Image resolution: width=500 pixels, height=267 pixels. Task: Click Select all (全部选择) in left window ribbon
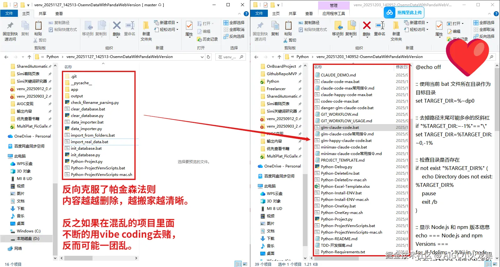(x=234, y=23)
